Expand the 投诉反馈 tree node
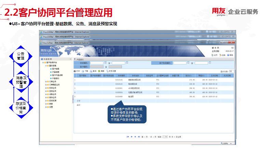The width and height of the screenshot is (262, 150). (x=46, y=101)
